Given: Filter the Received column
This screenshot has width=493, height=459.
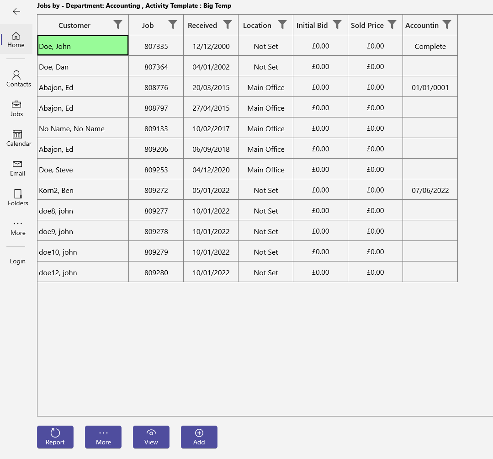Looking at the screenshot, I should (x=228, y=25).
